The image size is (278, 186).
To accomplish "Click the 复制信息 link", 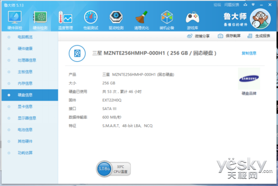I will 249,53.
